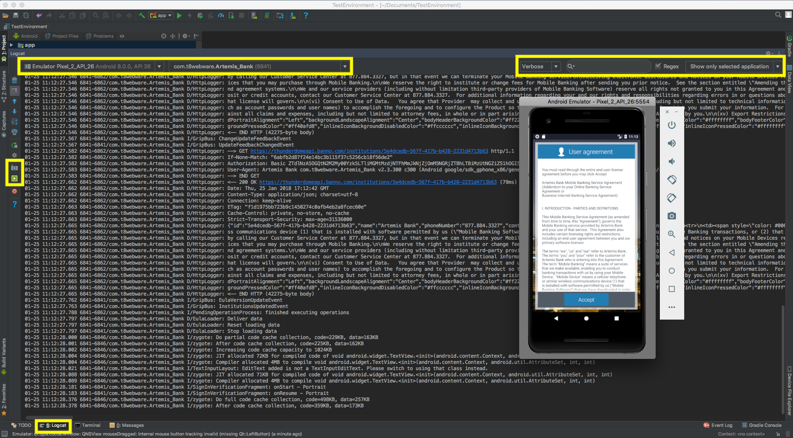
Task: Click the logcat search field
Action: pyautogui.click(x=608, y=66)
